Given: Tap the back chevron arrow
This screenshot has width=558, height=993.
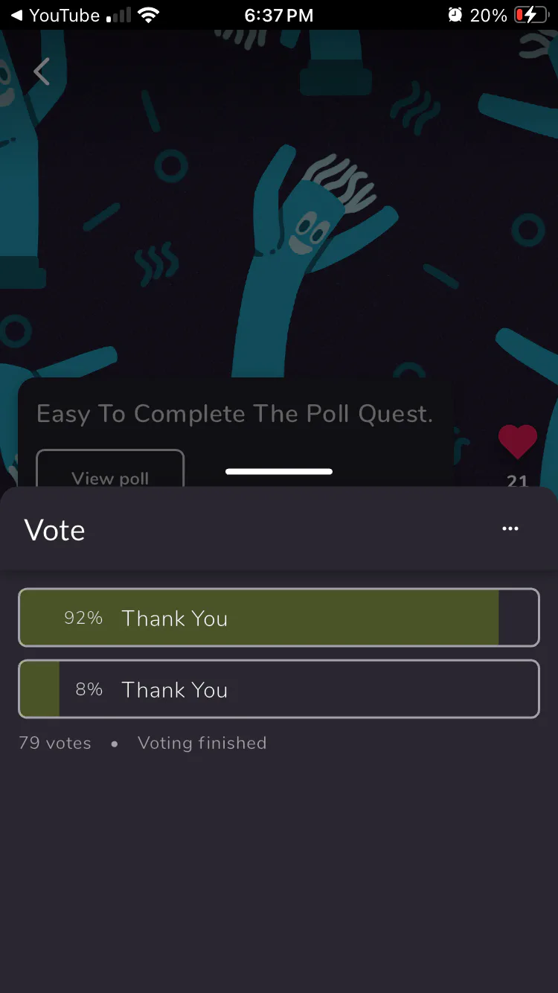Looking at the screenshot, I should (x=42, y=72).
